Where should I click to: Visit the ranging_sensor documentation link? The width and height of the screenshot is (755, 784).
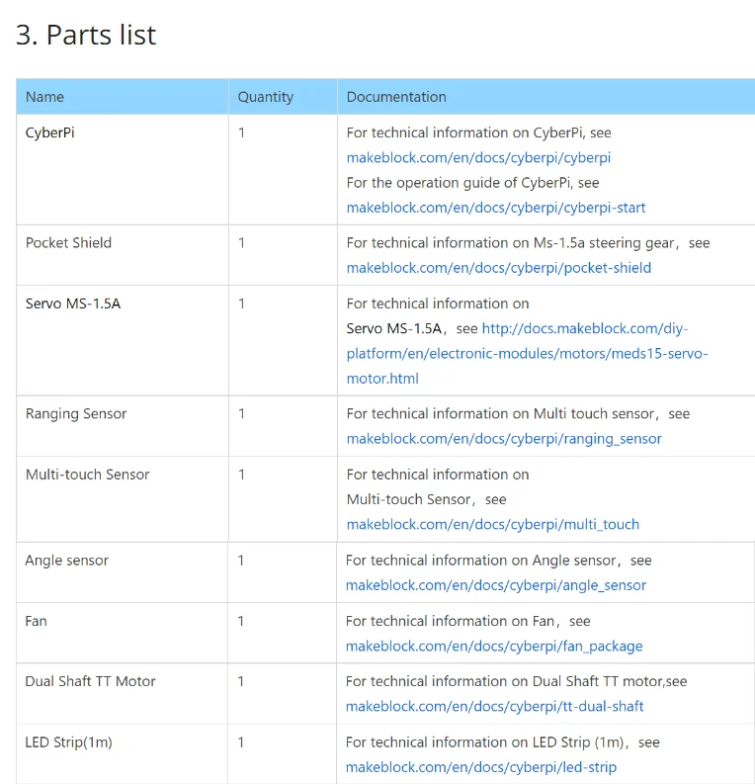pos(504,439)
